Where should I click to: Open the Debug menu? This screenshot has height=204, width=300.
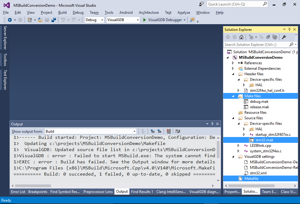coord(78,13)
